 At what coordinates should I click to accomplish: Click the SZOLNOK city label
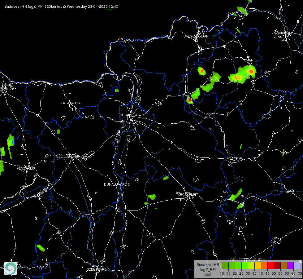(234, 158)
